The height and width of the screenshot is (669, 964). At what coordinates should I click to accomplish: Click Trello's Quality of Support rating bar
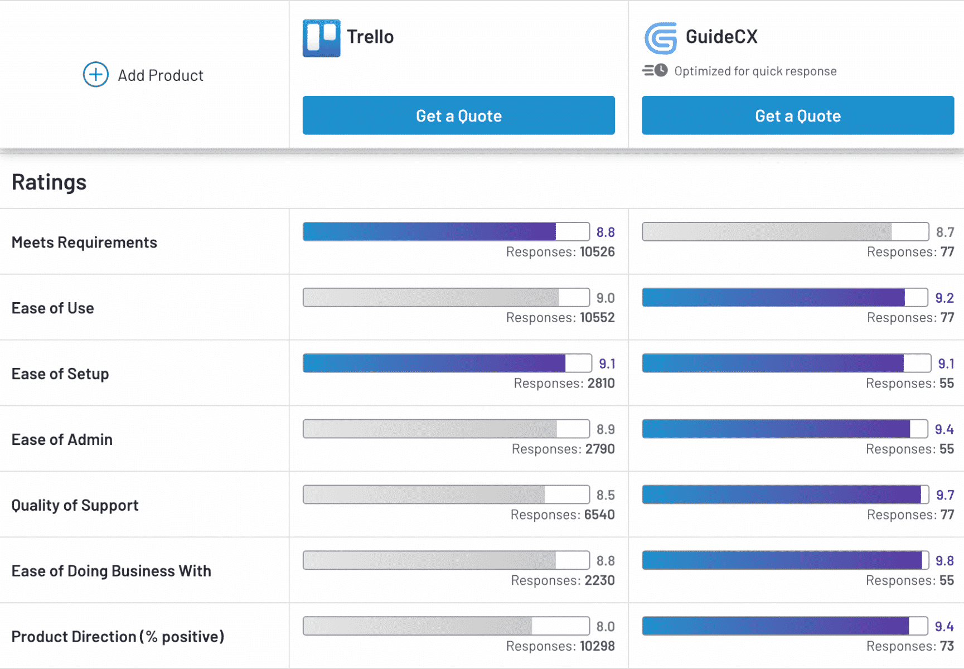tap(446, 495)
